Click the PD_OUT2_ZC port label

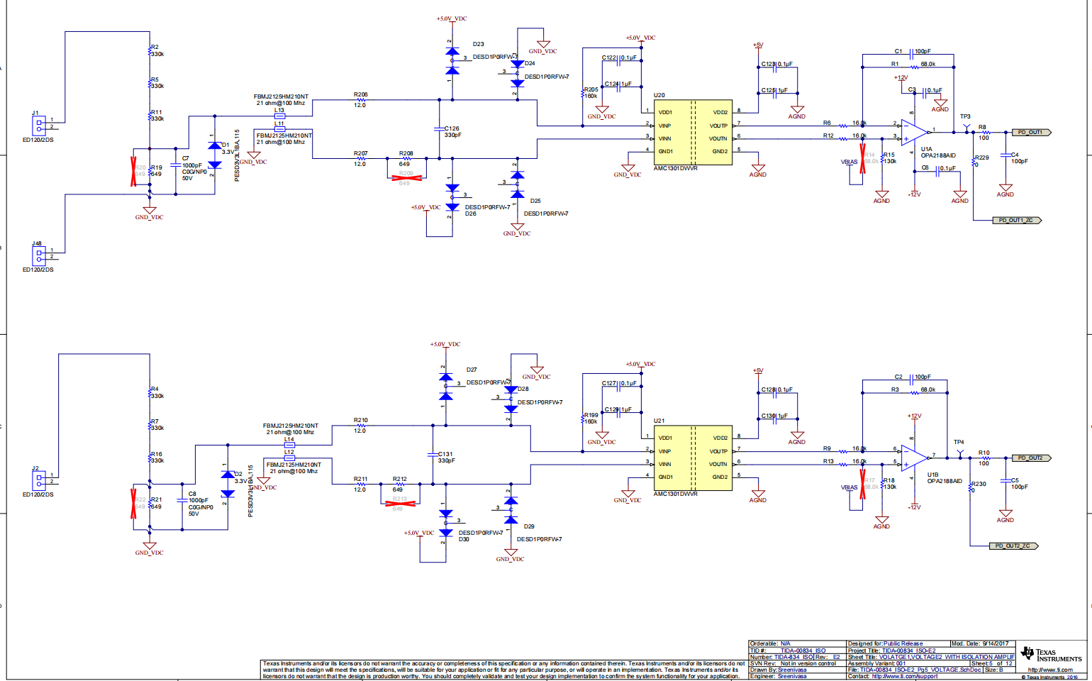point(1013,546)
